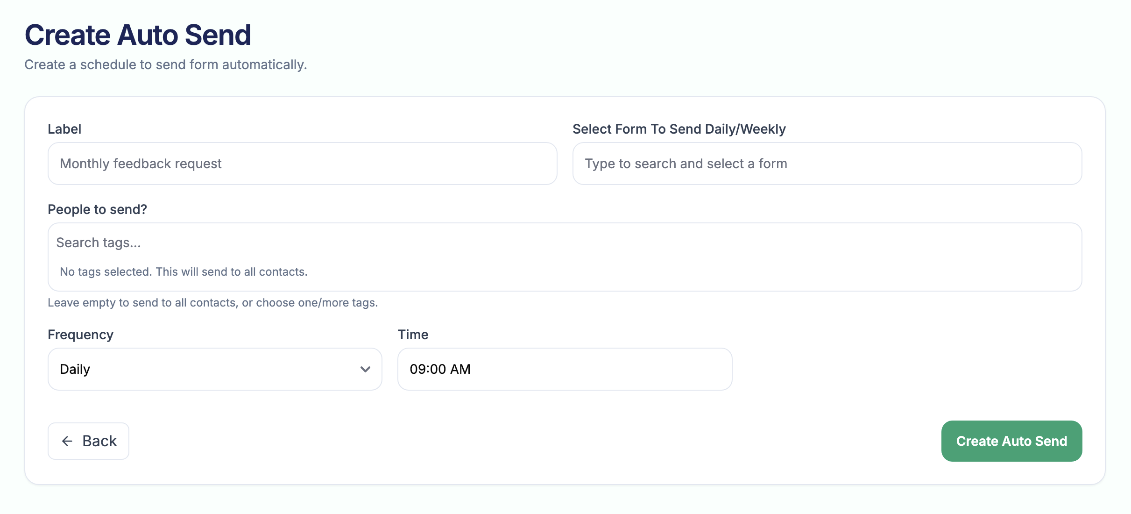Click the Select Form To Send Daily/Weekly label
The image size is (1131, 514).
point(679,129)
